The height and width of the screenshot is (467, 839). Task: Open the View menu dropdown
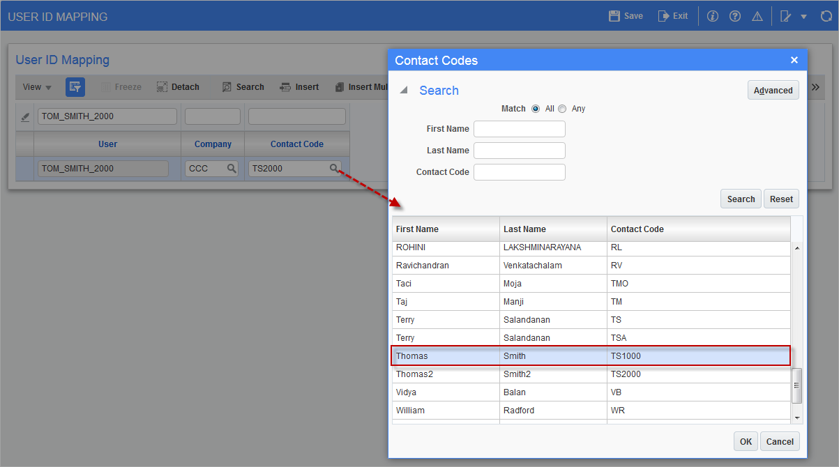tap(37, 87)
